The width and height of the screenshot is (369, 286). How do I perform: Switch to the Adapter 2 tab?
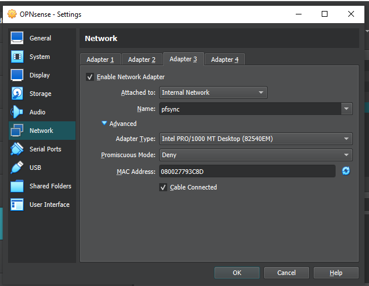(142, 60)
